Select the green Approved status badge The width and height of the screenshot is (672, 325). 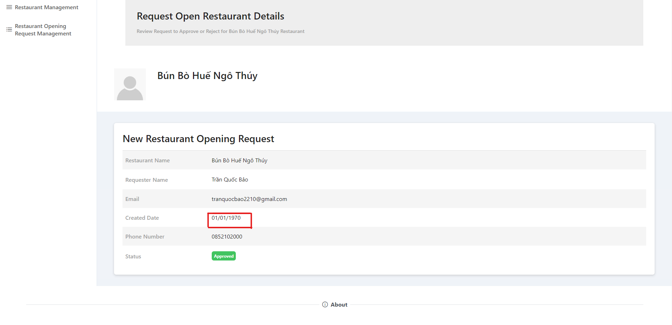point(223,256)
